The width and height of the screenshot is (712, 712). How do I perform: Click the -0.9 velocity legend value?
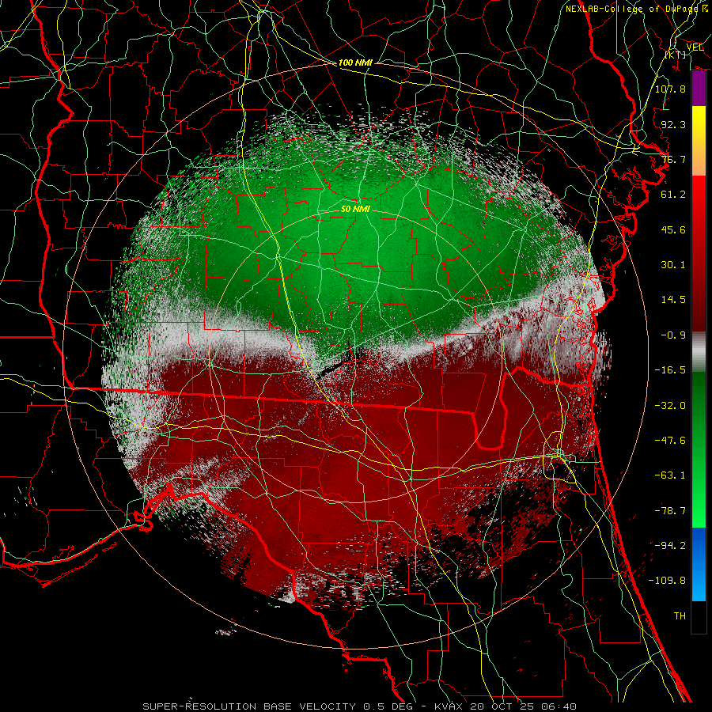[x=673, y=335]
